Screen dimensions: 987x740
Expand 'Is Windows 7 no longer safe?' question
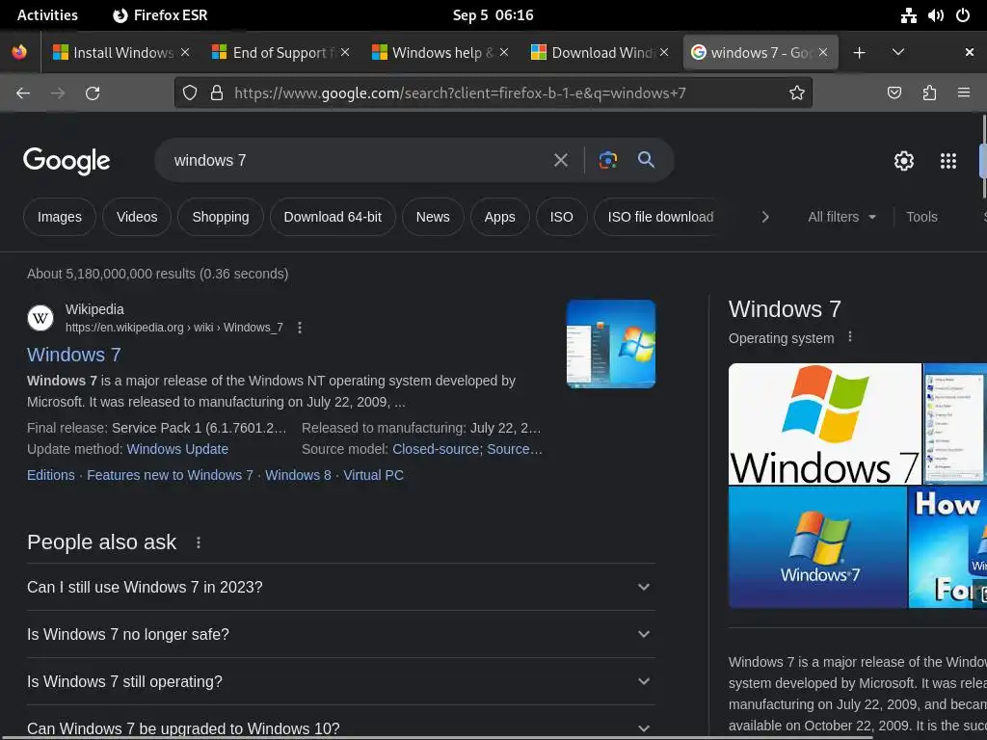pyautogui.click(x=341, y=634)
